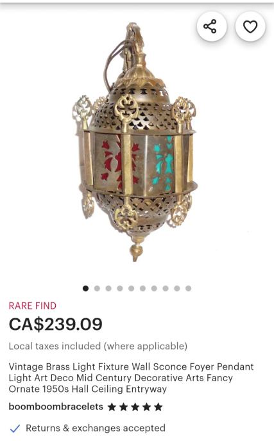This screenshot has height=442, width=274.
Task: Jump to second image dot
Action: click(x=97, y=288)
